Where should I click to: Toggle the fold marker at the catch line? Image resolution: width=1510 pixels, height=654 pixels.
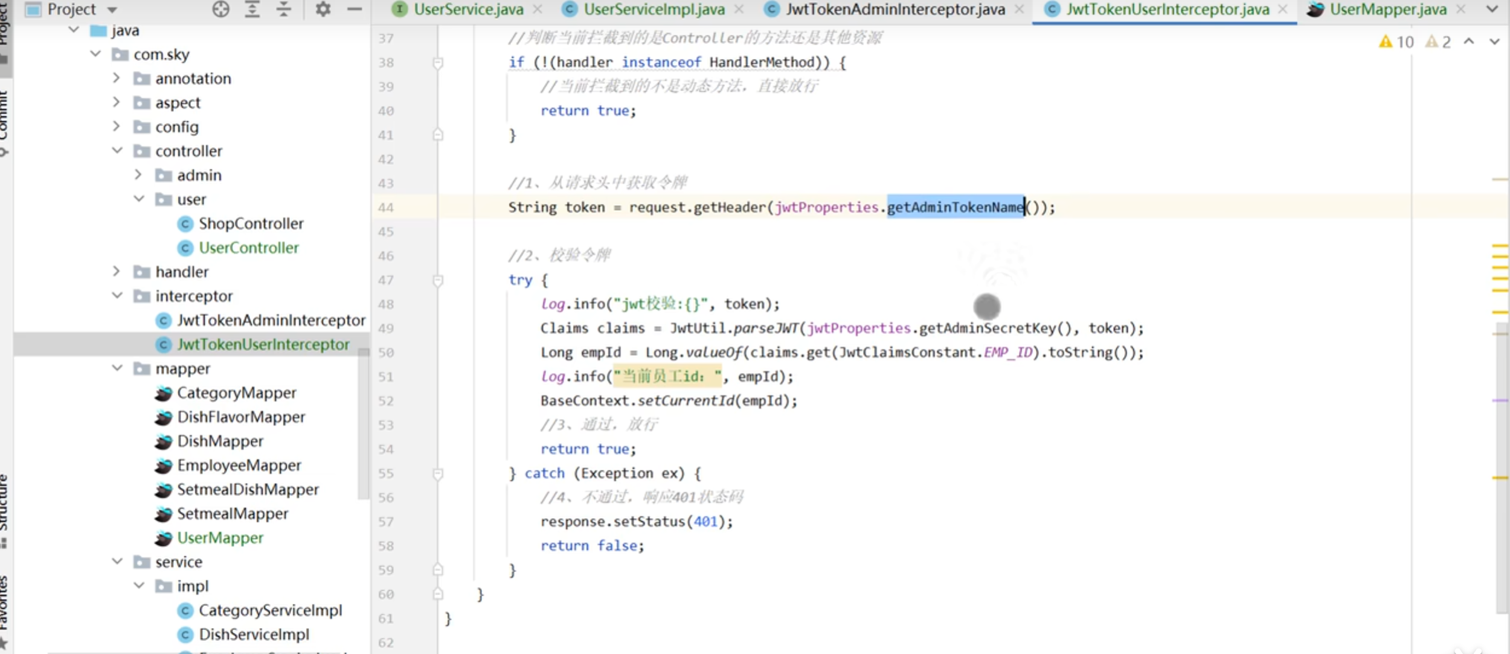coord(438,473)
